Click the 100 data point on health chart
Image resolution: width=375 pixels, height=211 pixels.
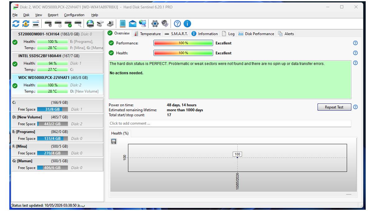(x=237, y=158)
